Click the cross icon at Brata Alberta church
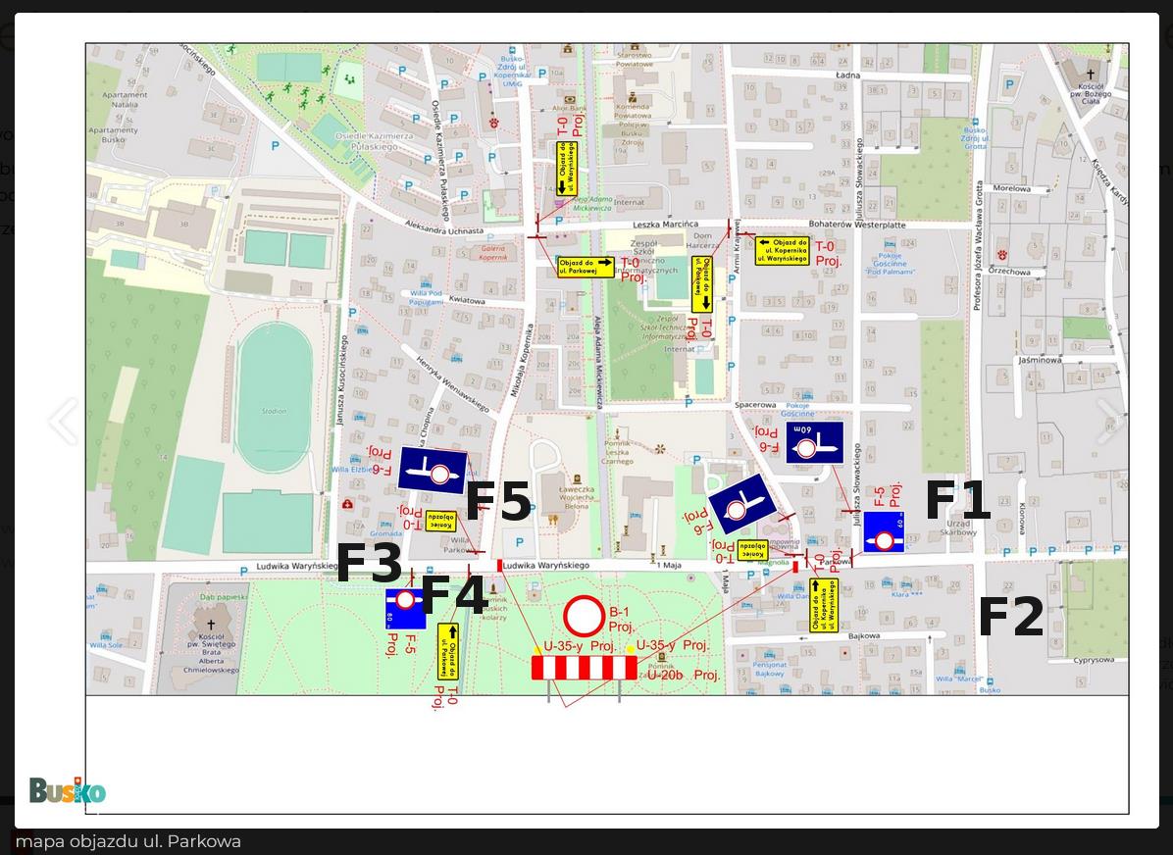Viewport: 1173px width, 855px height. point(210,624)
